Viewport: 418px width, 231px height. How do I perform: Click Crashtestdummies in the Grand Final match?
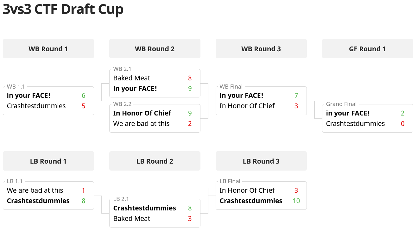pos(356,123)
